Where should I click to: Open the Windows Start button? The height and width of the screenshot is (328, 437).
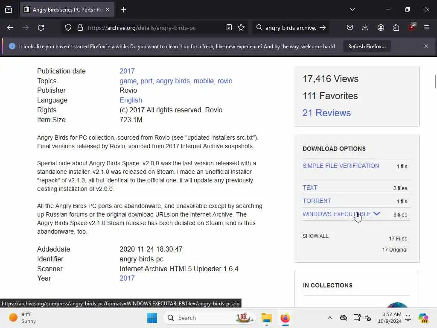pyautogui.click(x=152, y=318)
